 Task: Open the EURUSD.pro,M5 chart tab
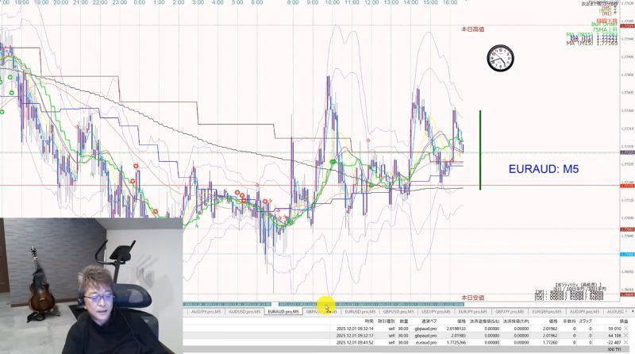coord(360,312)
